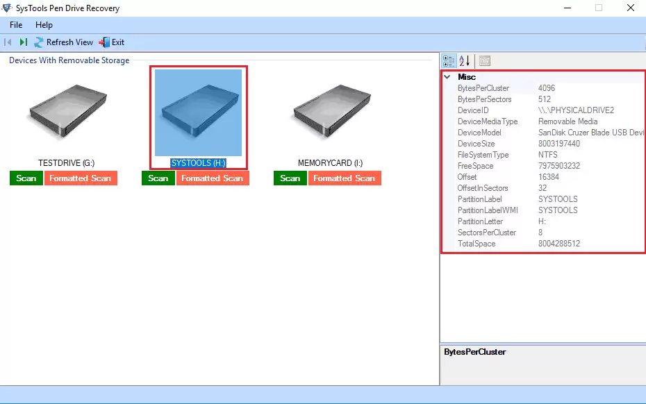Select the MEMORYCARD (I:) drive icon

[330, 113]
